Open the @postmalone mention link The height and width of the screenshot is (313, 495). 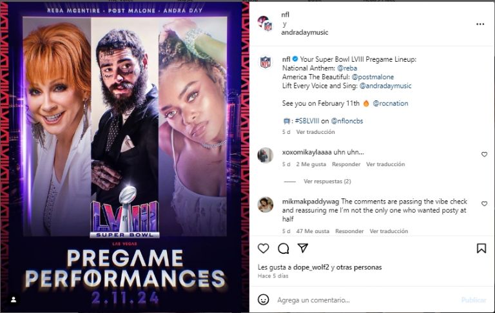coord(373,77)
